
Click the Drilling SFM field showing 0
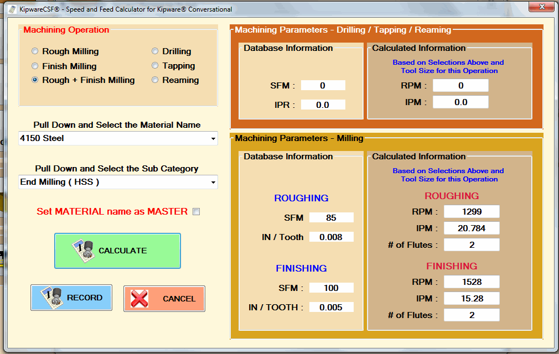323,86
